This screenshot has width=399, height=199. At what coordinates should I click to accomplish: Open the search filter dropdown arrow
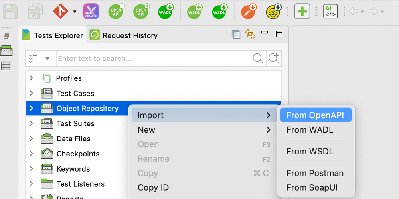pos(47,59)
